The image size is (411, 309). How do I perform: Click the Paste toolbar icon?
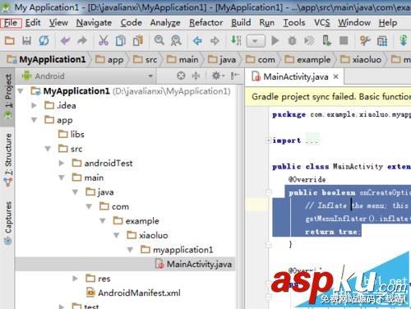pos(138,41)
